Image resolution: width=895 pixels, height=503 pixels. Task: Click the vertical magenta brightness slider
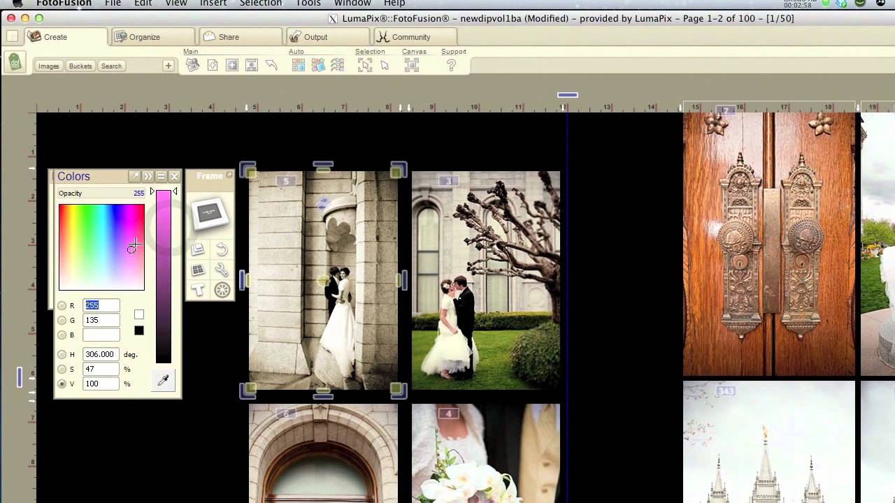tap(163, 277)
